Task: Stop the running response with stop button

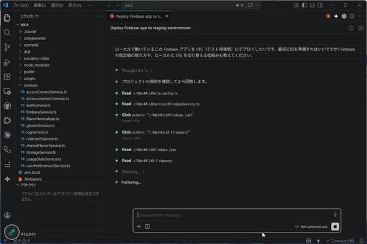Action: [x=335, y=226]
